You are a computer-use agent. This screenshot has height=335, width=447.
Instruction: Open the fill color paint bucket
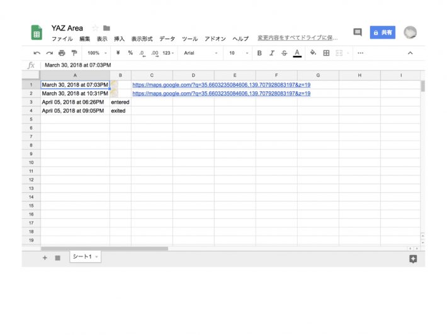click(313, 53)
